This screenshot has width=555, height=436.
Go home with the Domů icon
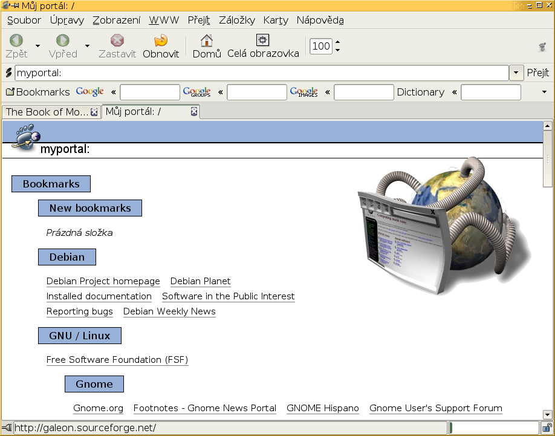pyautogui.click(x=207, y=41)
